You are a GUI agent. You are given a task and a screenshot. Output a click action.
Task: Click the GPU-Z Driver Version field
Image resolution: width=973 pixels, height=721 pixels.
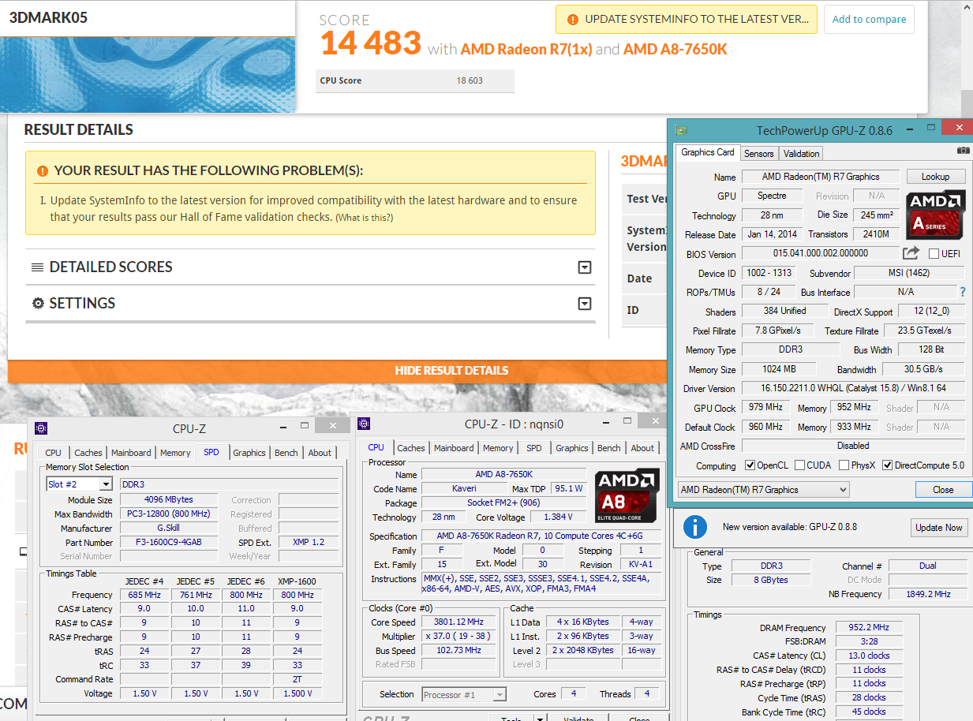853,389
